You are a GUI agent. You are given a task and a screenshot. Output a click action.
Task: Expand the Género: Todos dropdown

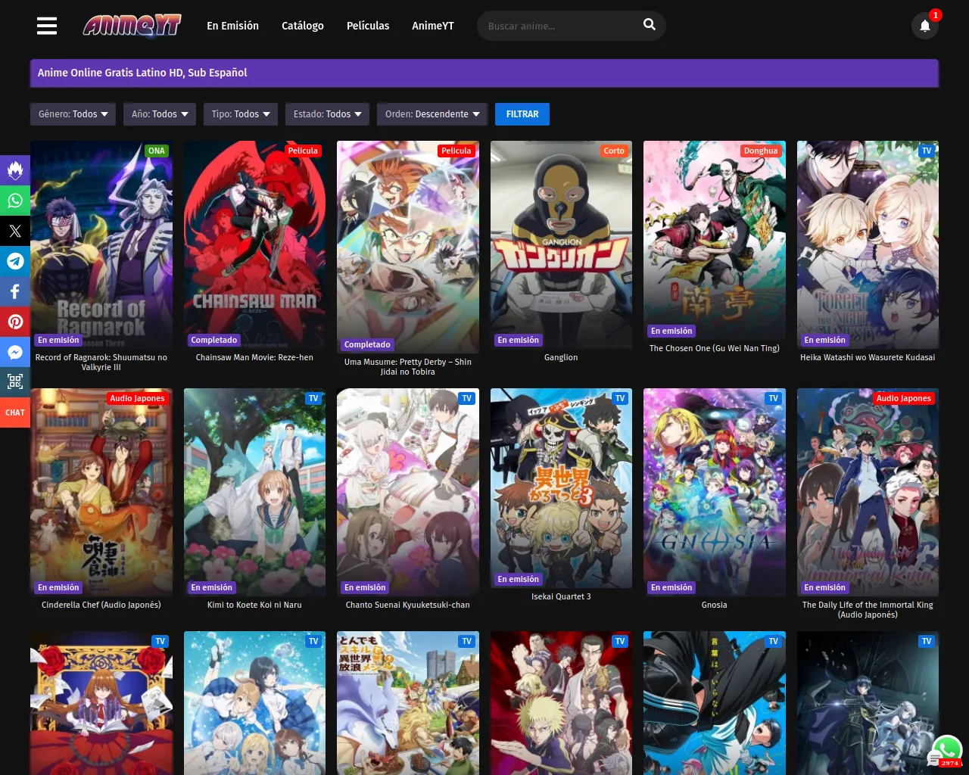click(73, 114)
